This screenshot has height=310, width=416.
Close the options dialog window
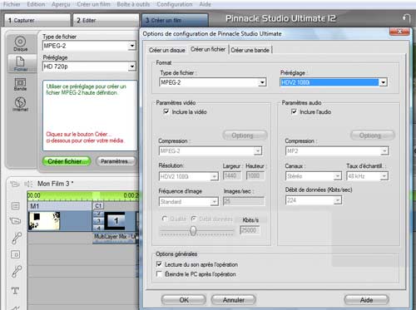pos(399,32)
